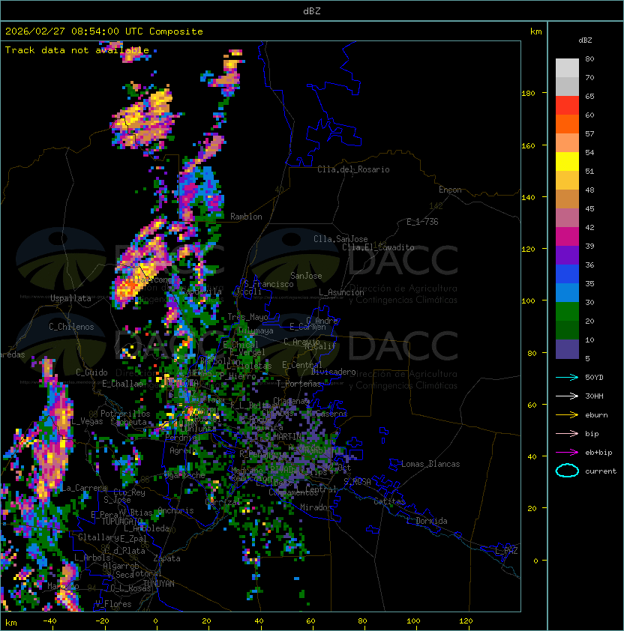Click the 'Ramblon' map label
The height and width of the screenshot is (631, 624).
point(246,217)
